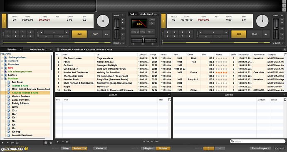Expand the MP3 tree node
The image size is (287, 152).
click(2, 68)
